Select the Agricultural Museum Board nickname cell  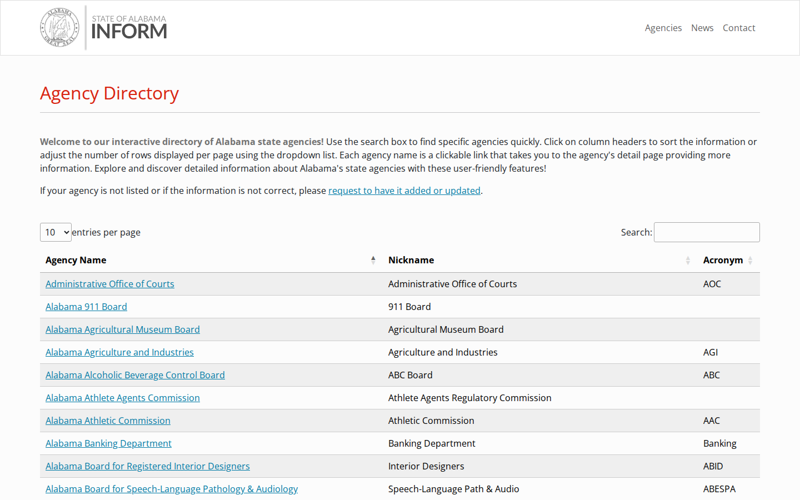pyautogui.click(x=540, y=329)
